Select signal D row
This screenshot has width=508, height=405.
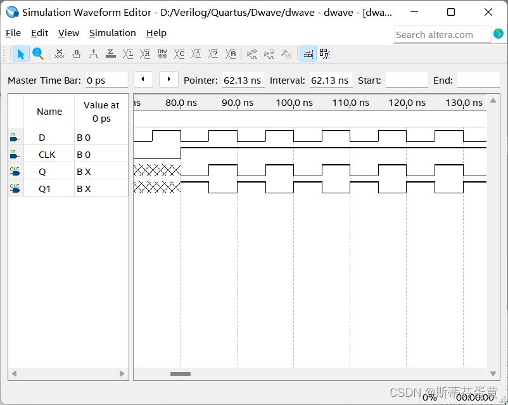coord(68,137)
